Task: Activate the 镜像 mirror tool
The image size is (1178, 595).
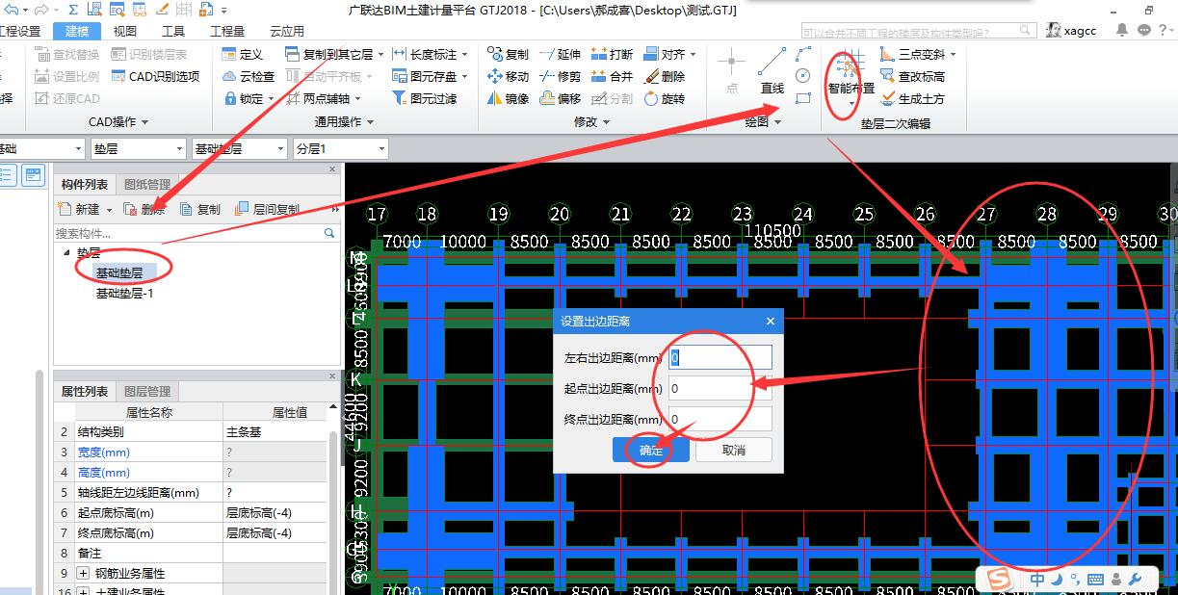Action: tap(508, 99)
